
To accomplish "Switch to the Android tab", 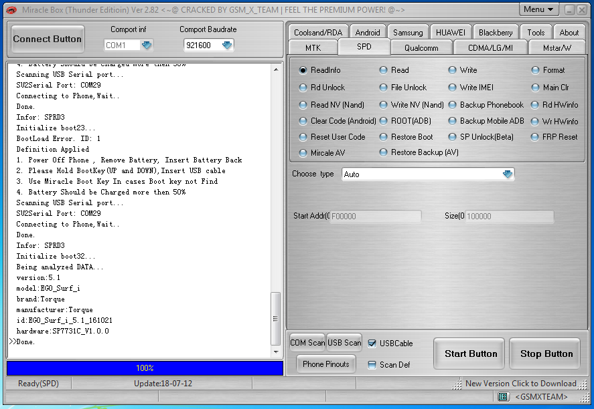I will pos(368,33).
